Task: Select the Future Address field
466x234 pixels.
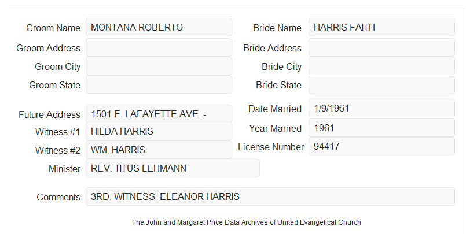Action: [x=159, y=114]
